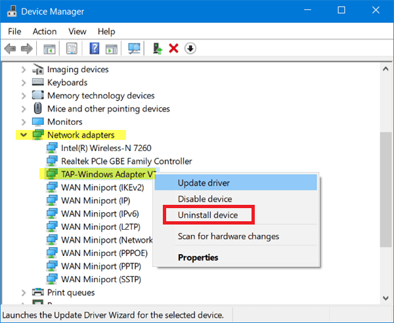This screenshot has width=394, height=323.
Task: Expand the Print queues node
Action: [24, 293]
